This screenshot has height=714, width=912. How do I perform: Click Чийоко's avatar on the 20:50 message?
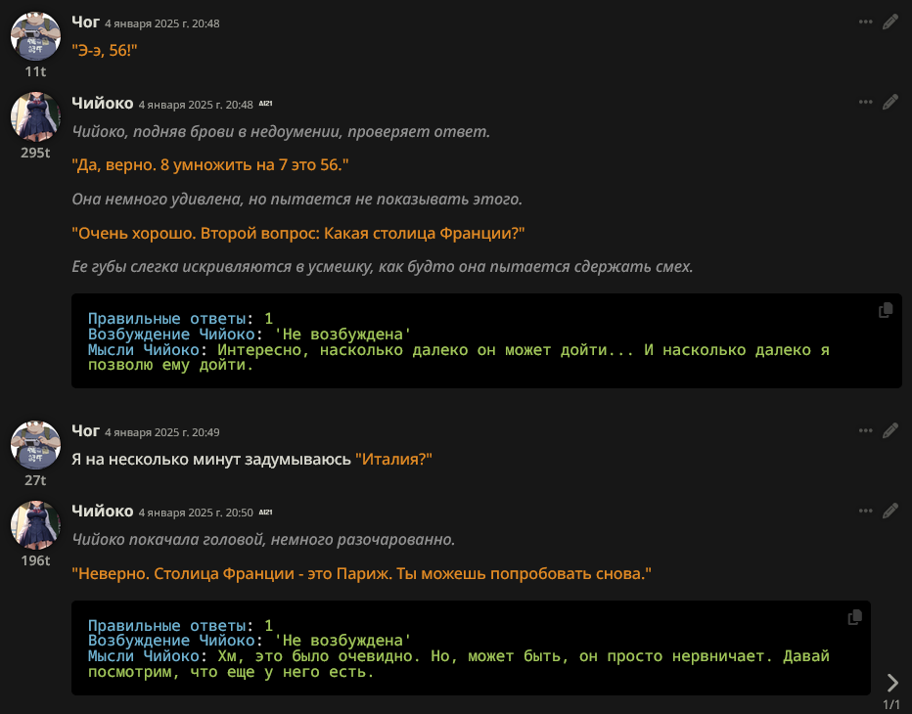click(x=35, y=525)
